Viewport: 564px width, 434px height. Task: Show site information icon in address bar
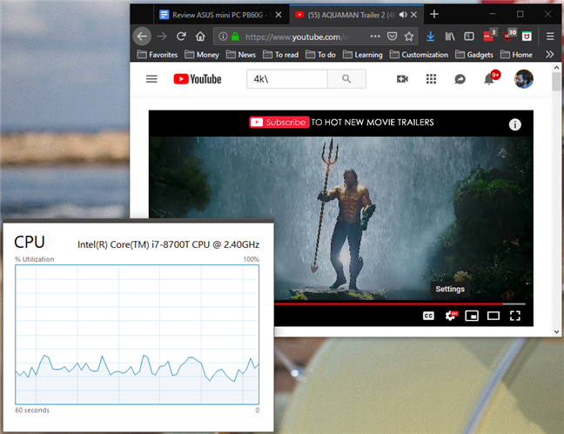[223, 37]
